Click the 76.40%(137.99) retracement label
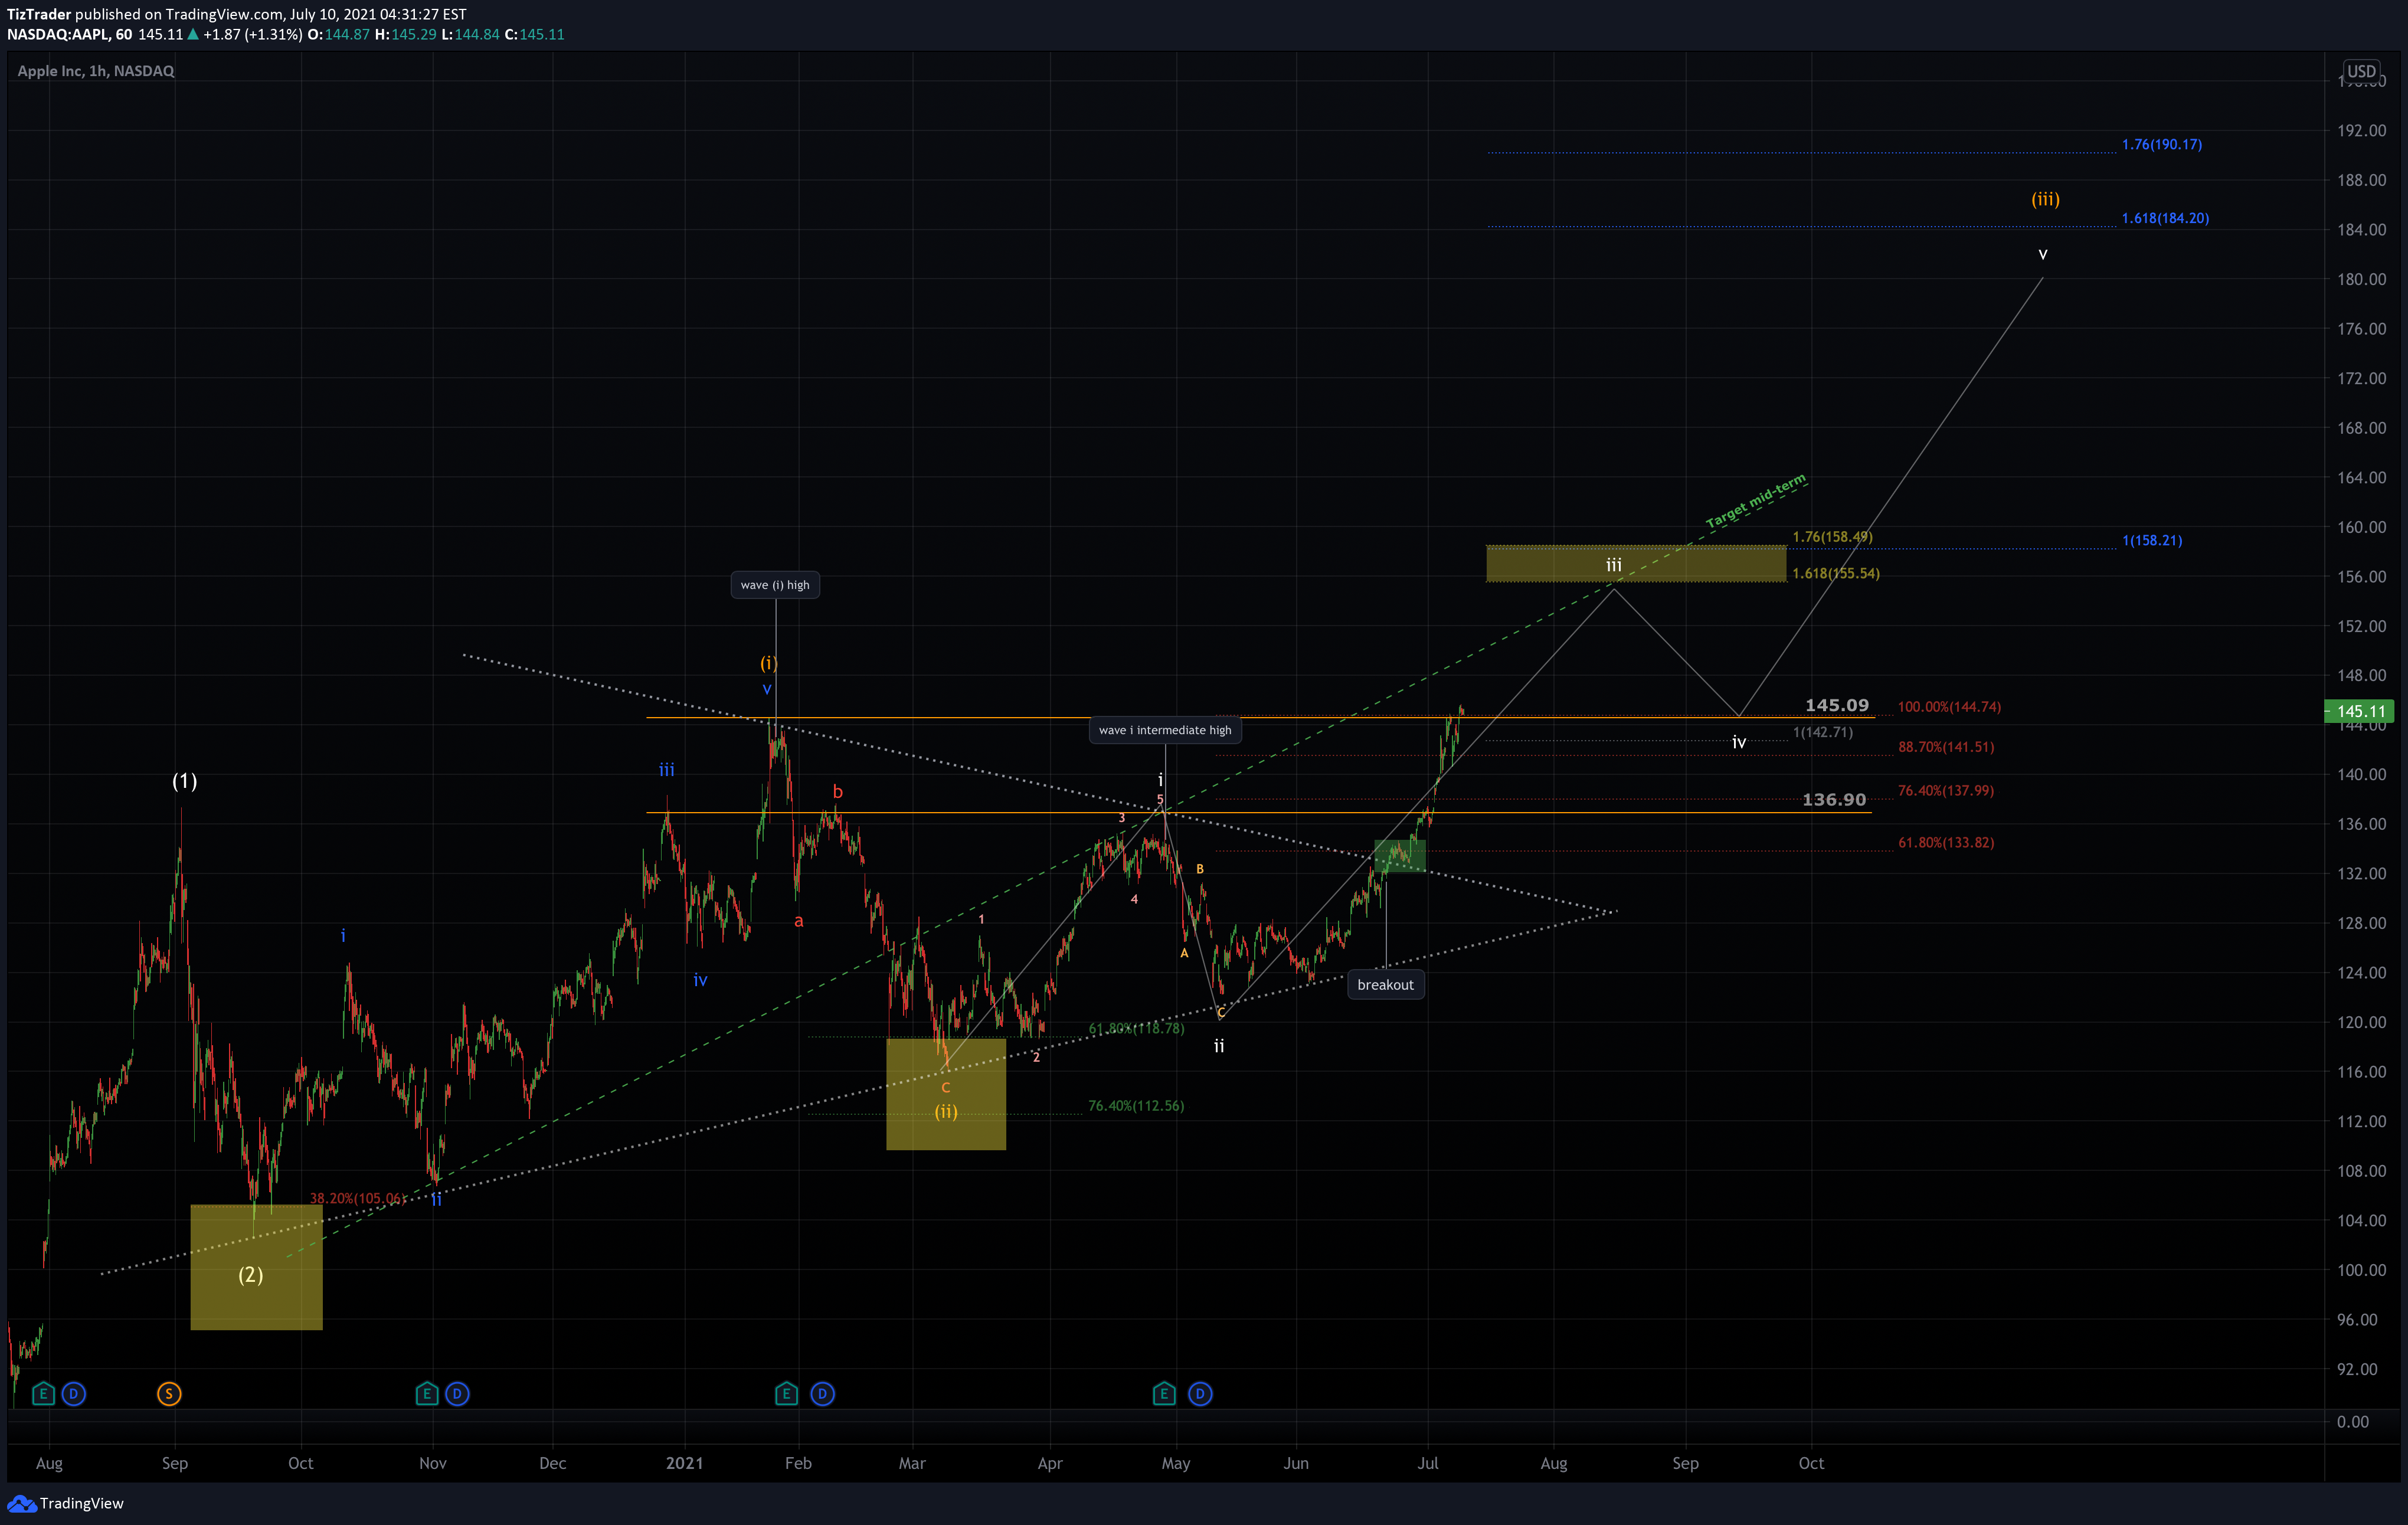Viewport: 2408px width, 1525px height. pyautogui.click(x=1946, y=791)
